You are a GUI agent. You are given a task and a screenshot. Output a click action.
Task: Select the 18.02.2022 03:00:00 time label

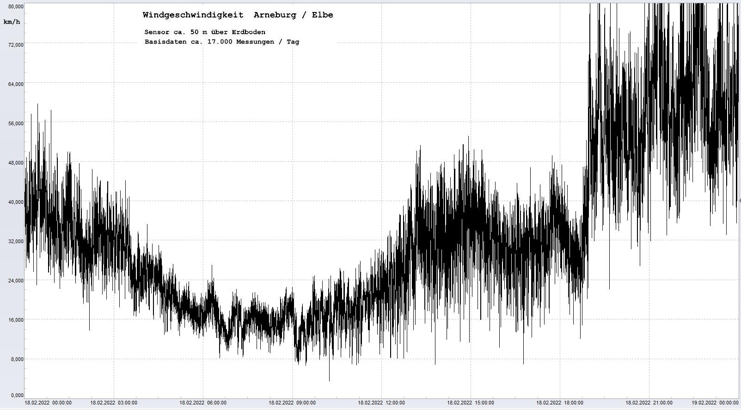click(x=114, y=403)
